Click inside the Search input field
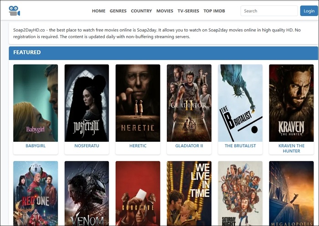This screenshot has height=226, width=319. (x=269, y=11)
